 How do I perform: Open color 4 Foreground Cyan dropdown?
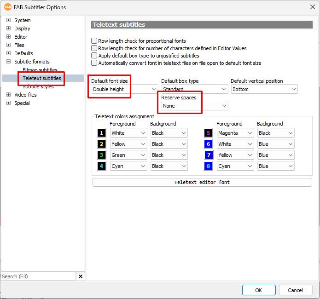point(128,166)
